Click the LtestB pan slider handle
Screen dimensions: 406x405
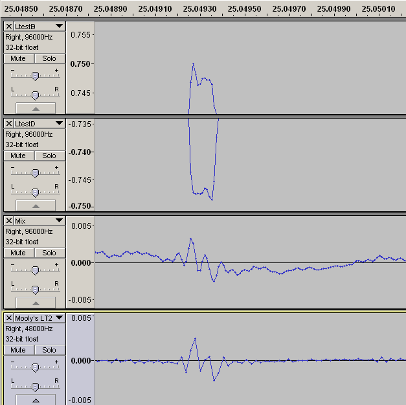(35, 95)
